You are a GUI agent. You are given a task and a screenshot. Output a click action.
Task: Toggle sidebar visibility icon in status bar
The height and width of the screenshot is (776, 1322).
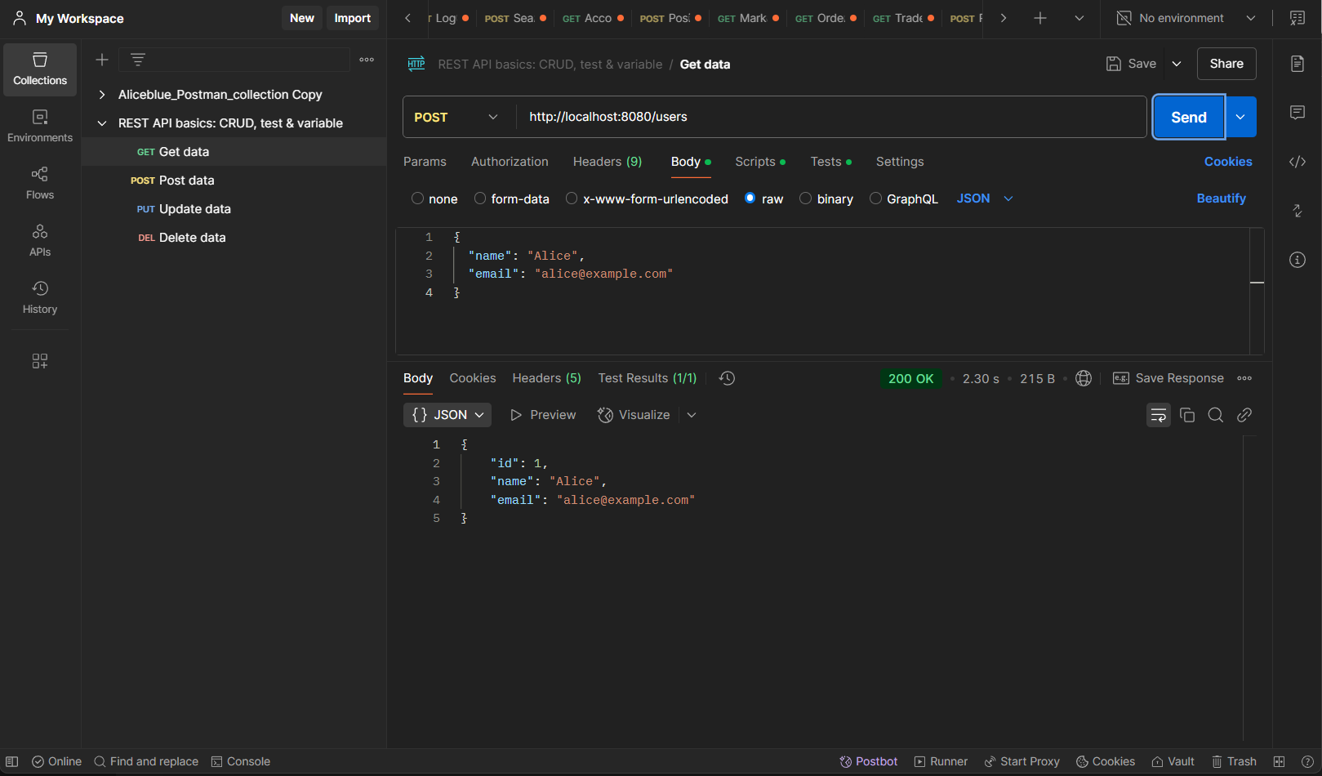12,761
